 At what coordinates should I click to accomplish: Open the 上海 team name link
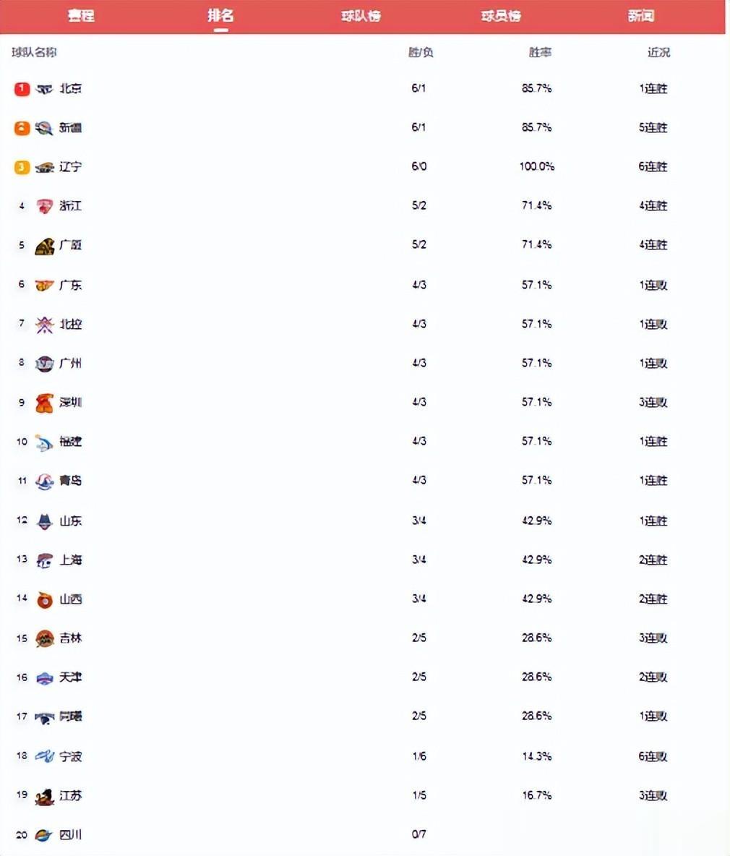(70, 560)
